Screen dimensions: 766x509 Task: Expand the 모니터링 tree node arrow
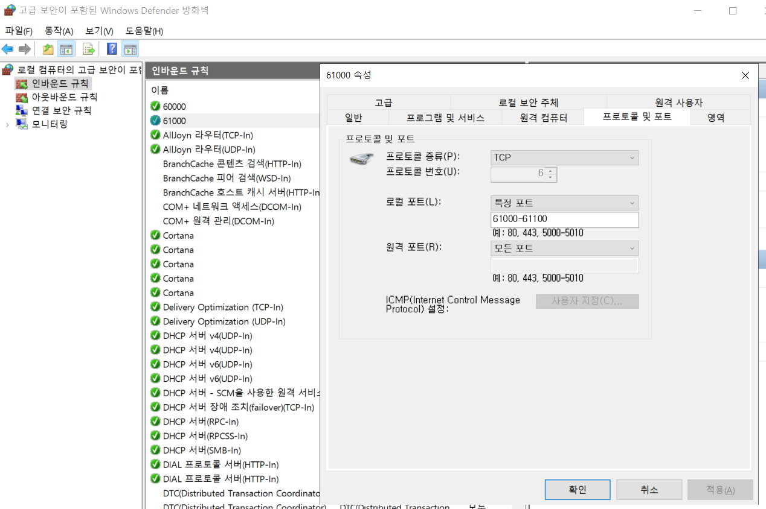click(7, 124)
